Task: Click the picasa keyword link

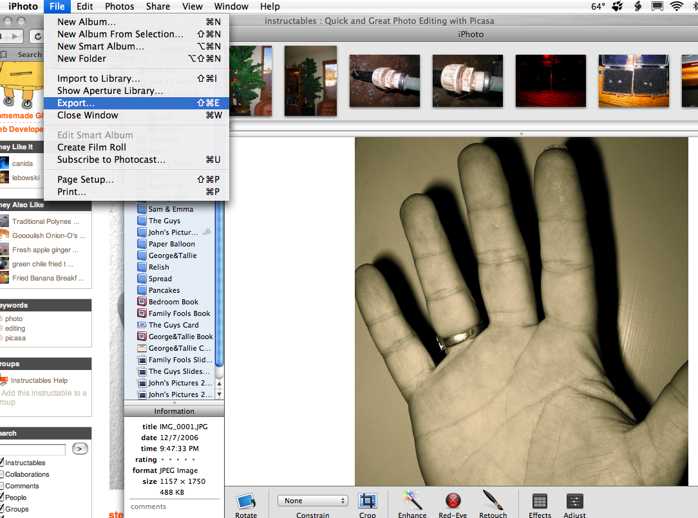Action: coord(15,338)
